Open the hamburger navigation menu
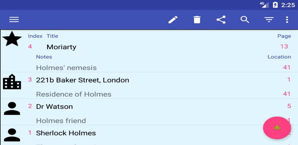Viewport: 298px width, 145px height. [14, 20]
